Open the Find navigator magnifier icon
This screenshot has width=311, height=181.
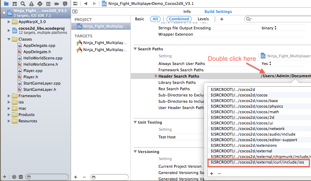23,3
